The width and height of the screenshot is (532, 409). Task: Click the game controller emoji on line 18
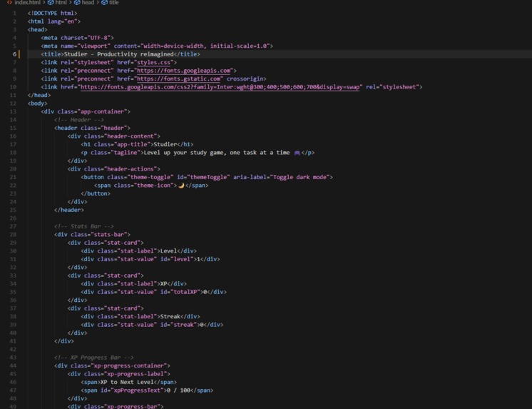click(x=297, y=153)
